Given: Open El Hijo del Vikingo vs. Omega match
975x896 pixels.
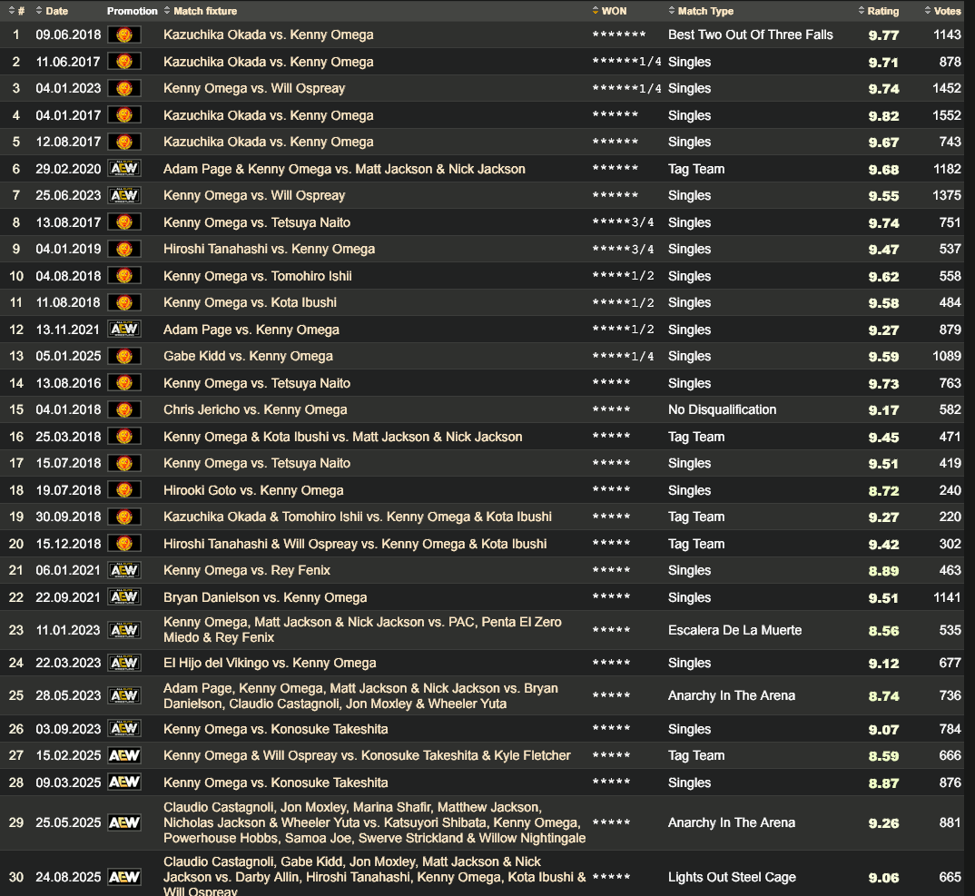Looking at the screenshot, I should tap(270, 663).
